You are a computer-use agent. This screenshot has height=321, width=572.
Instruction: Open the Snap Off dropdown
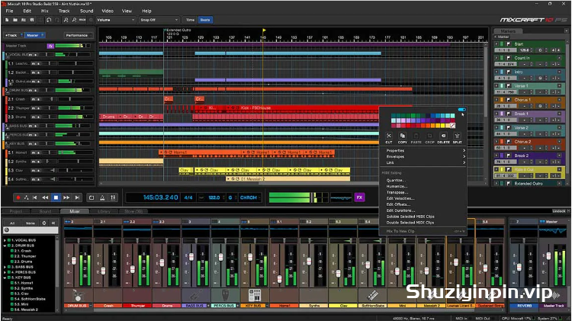159,20
